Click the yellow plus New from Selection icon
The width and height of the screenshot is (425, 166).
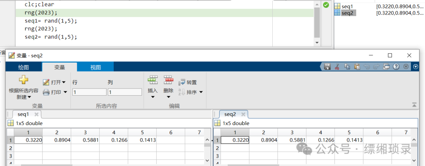[24, 80]
